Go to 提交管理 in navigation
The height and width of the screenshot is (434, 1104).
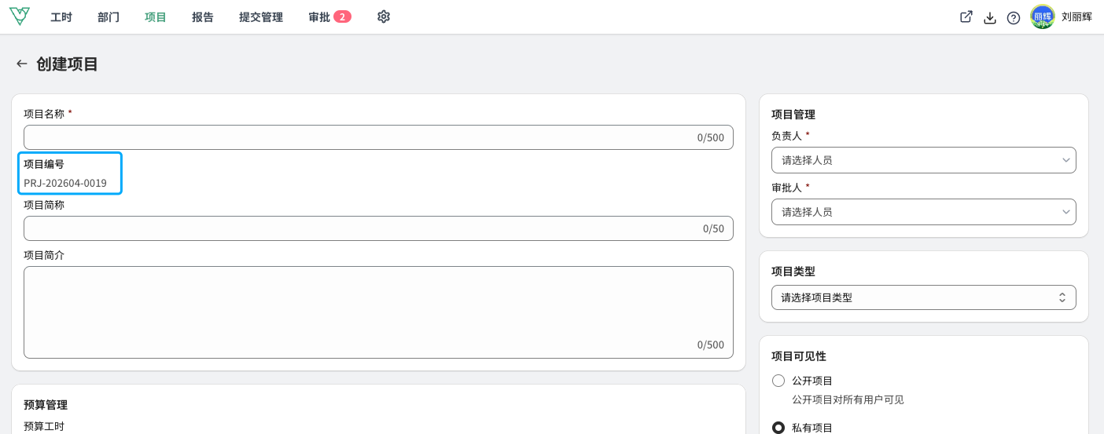tap(261, 16)
